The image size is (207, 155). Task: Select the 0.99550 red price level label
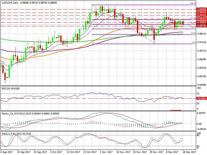(202, 15)
